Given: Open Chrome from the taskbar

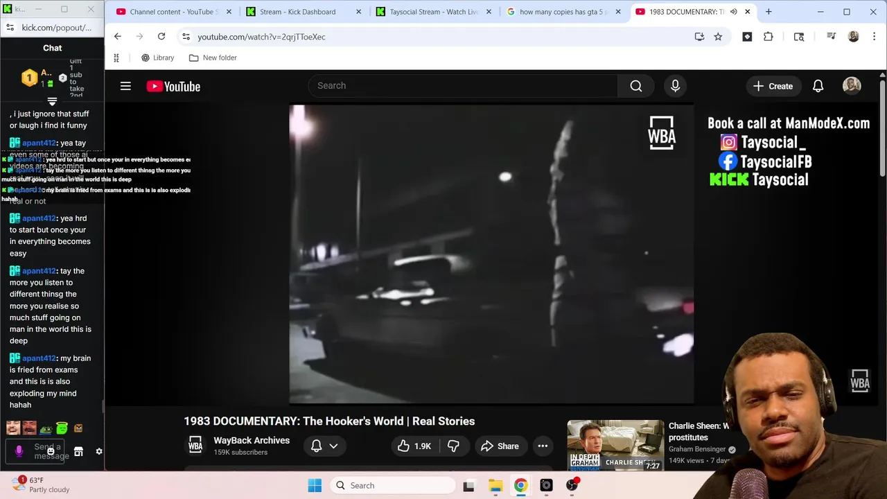Looking at the screenshot, I should click(520, 485).
